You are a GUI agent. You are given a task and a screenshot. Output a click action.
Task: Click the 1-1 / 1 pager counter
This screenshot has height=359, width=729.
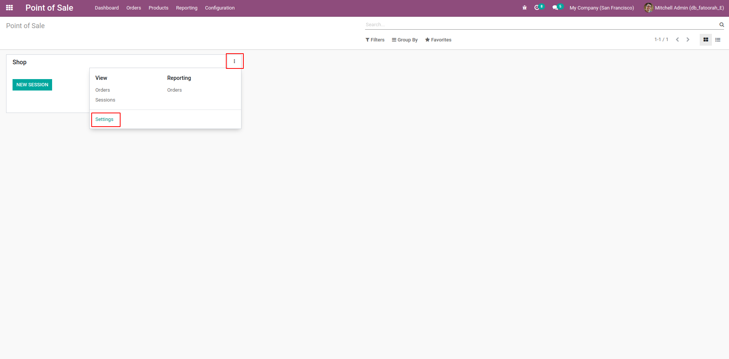[661, 40]
